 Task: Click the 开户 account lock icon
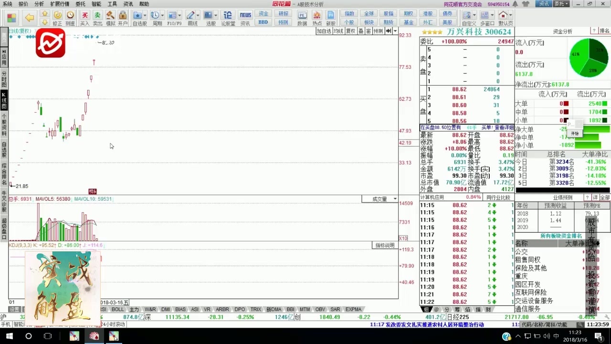tap(123, 18)
